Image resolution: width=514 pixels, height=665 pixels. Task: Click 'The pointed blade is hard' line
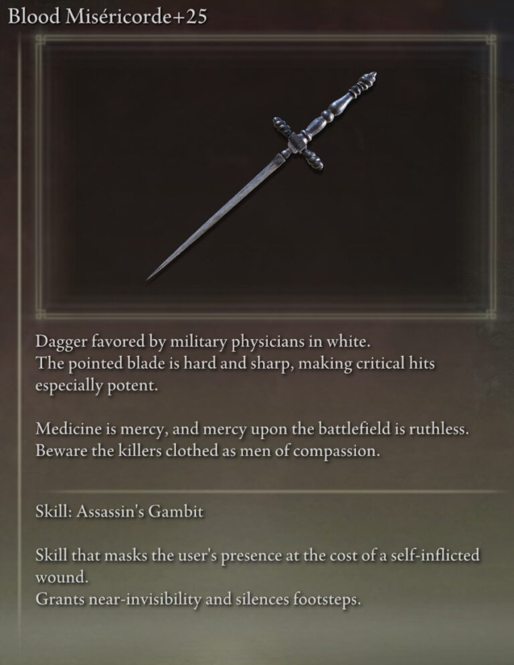[x=235, y=364]
